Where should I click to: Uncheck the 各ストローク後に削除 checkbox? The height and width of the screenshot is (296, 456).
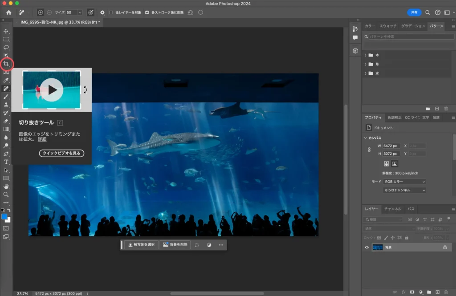pyautogui.click(x=147, y=12)
